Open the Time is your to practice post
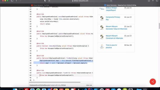160x90 pixels. pyautogui.click(x=111, y=46)
